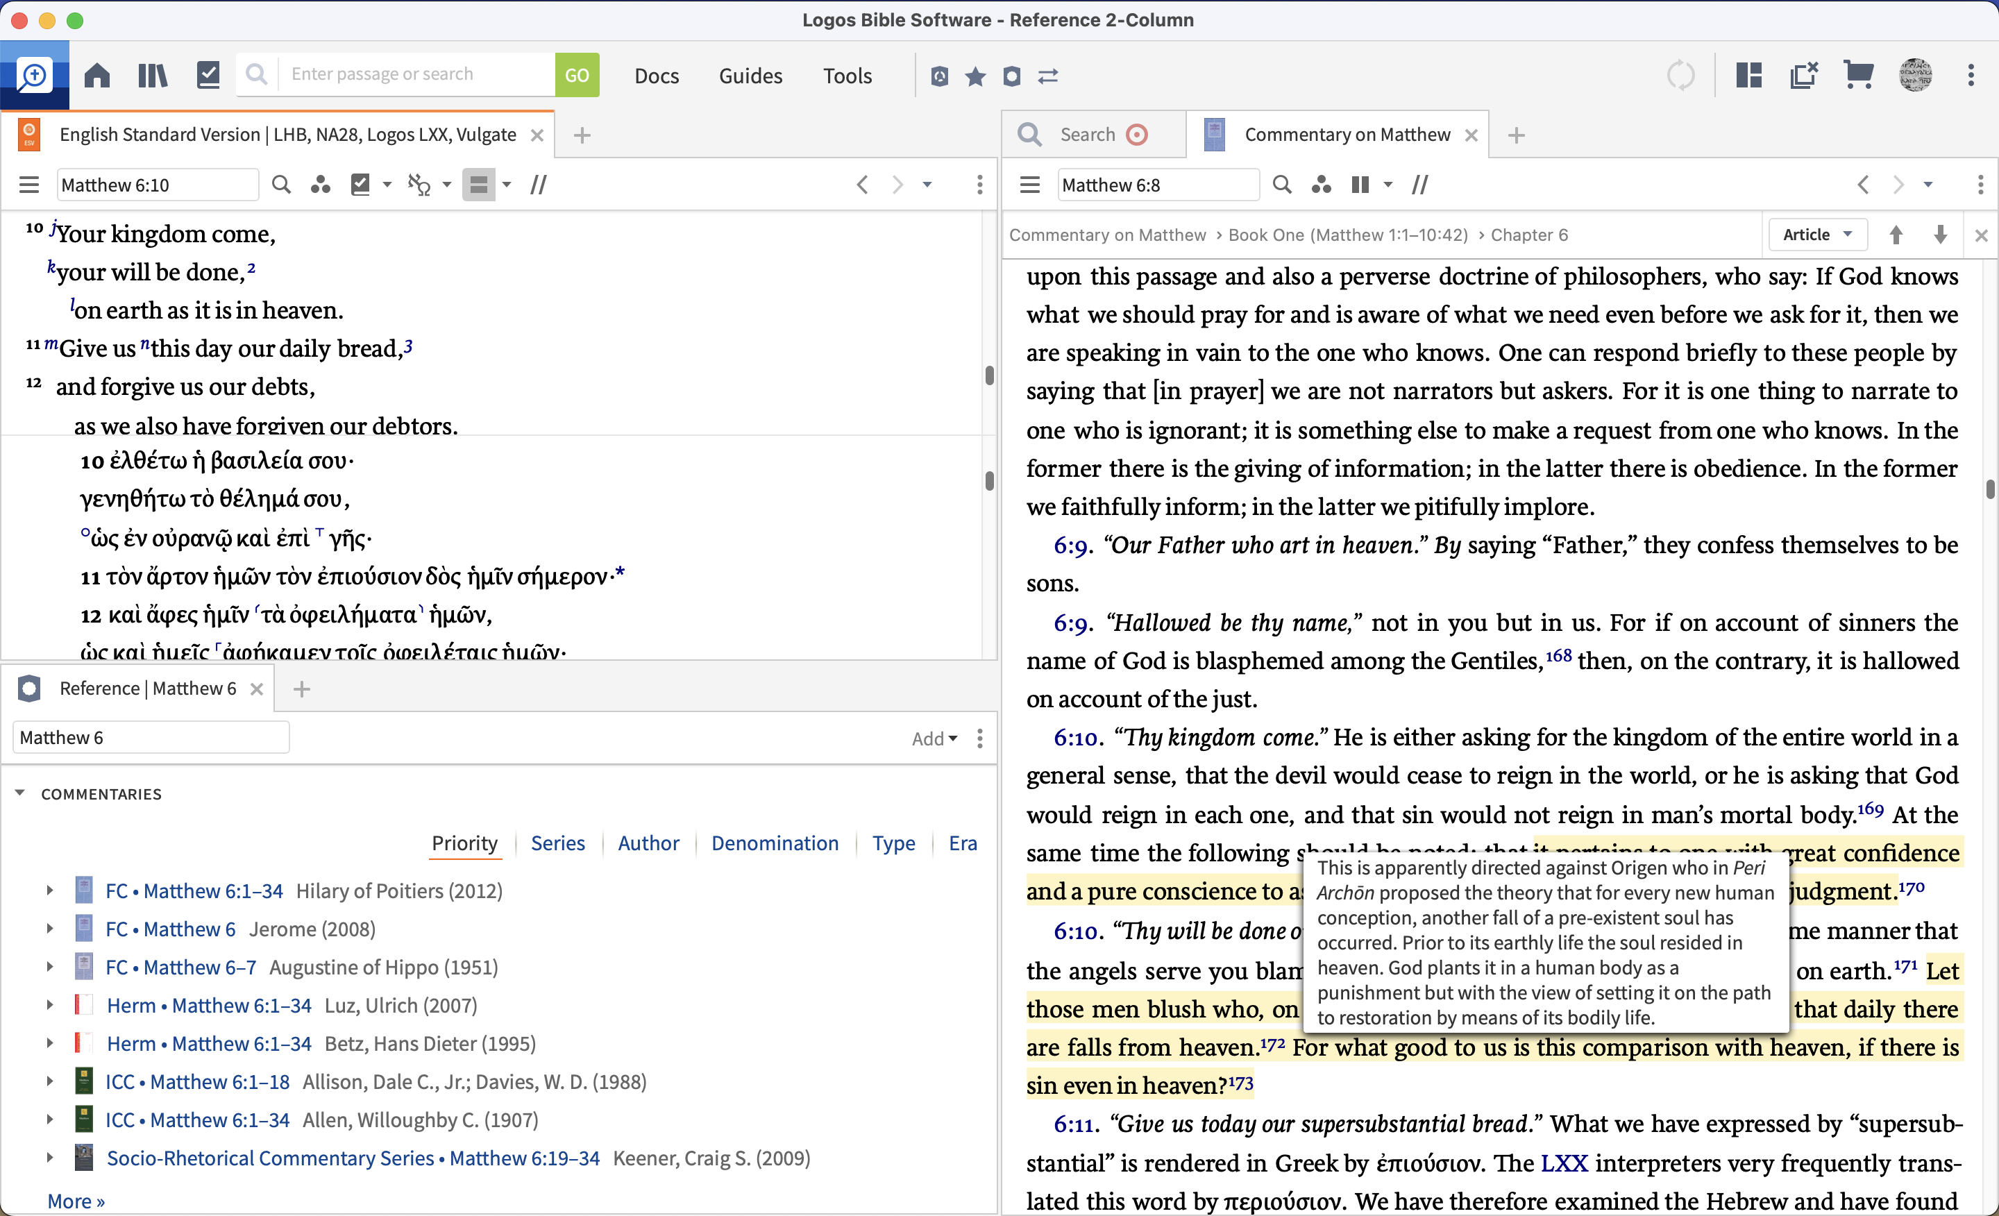This screenshot has height=1216, width=1999.
Task: Click the Home icon
Action: (x=97, y=76)
